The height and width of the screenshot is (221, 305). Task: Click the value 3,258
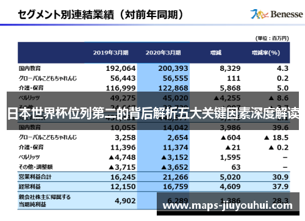pyautogui.click(x=125, y=137)
